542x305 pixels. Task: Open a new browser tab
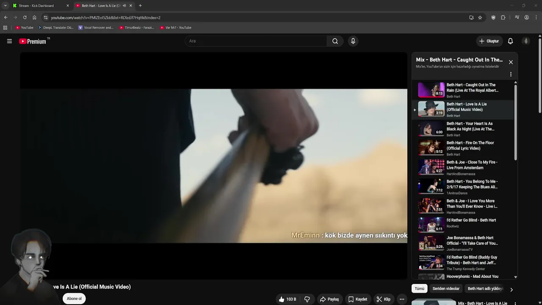click(x=140, y=6)
